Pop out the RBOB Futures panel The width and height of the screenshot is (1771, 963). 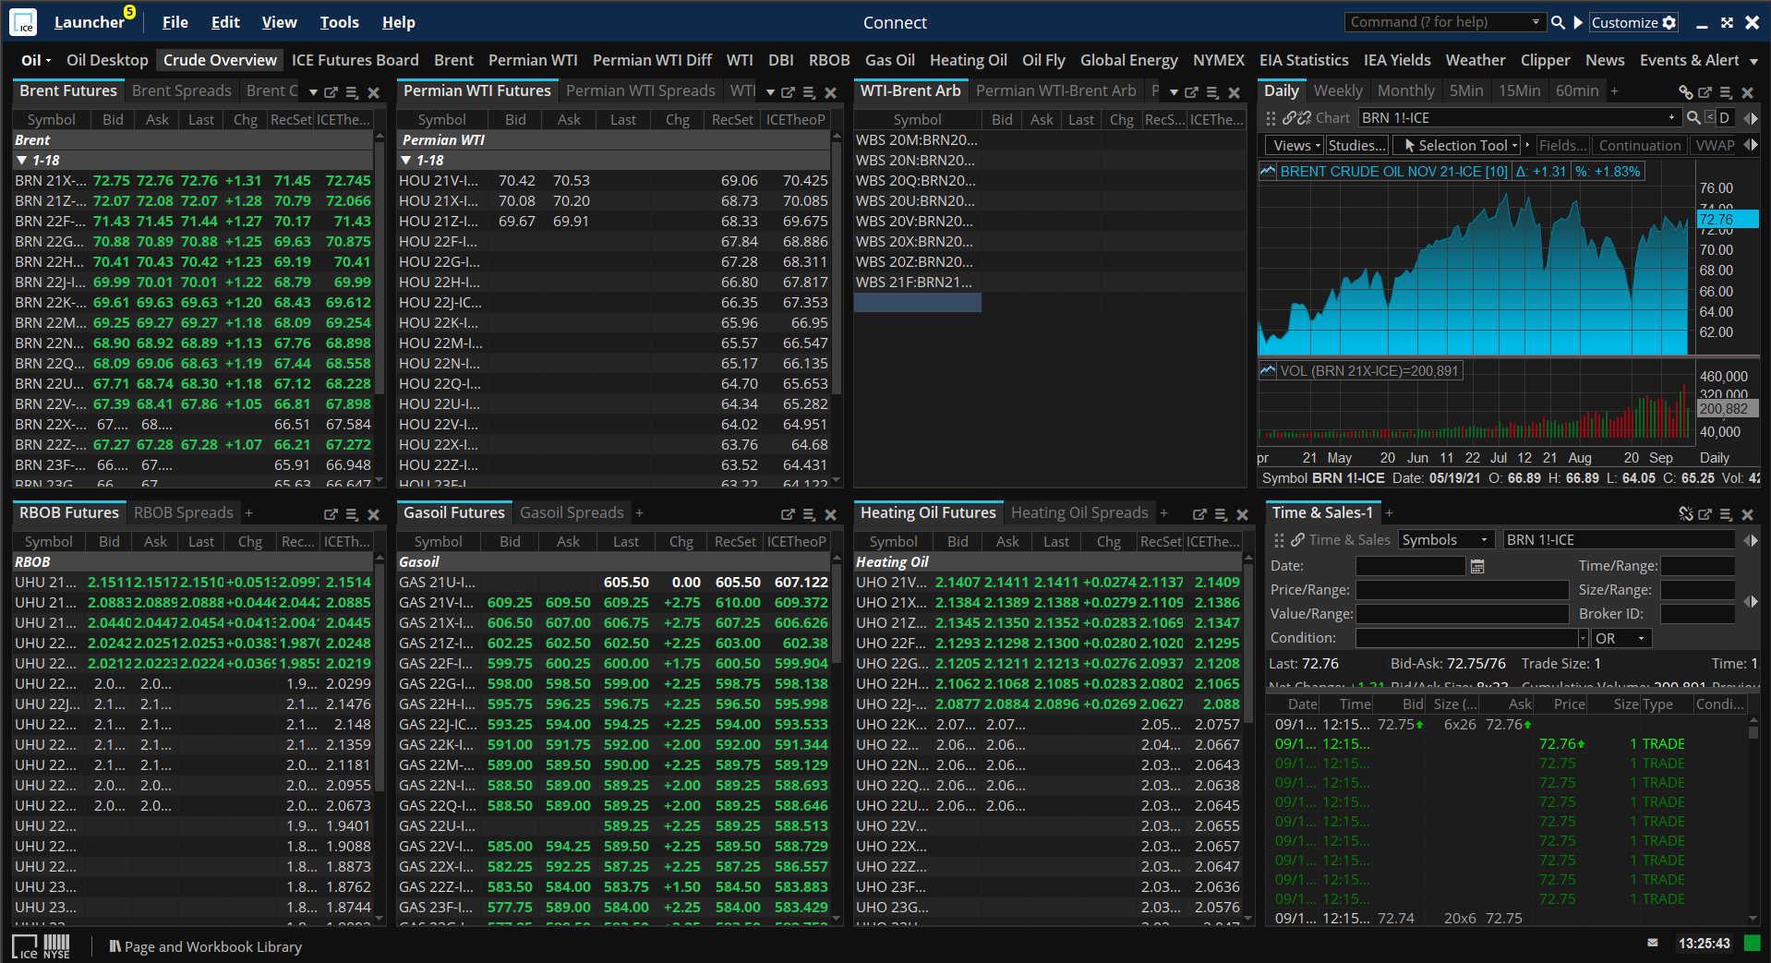(x=331, y=514)
